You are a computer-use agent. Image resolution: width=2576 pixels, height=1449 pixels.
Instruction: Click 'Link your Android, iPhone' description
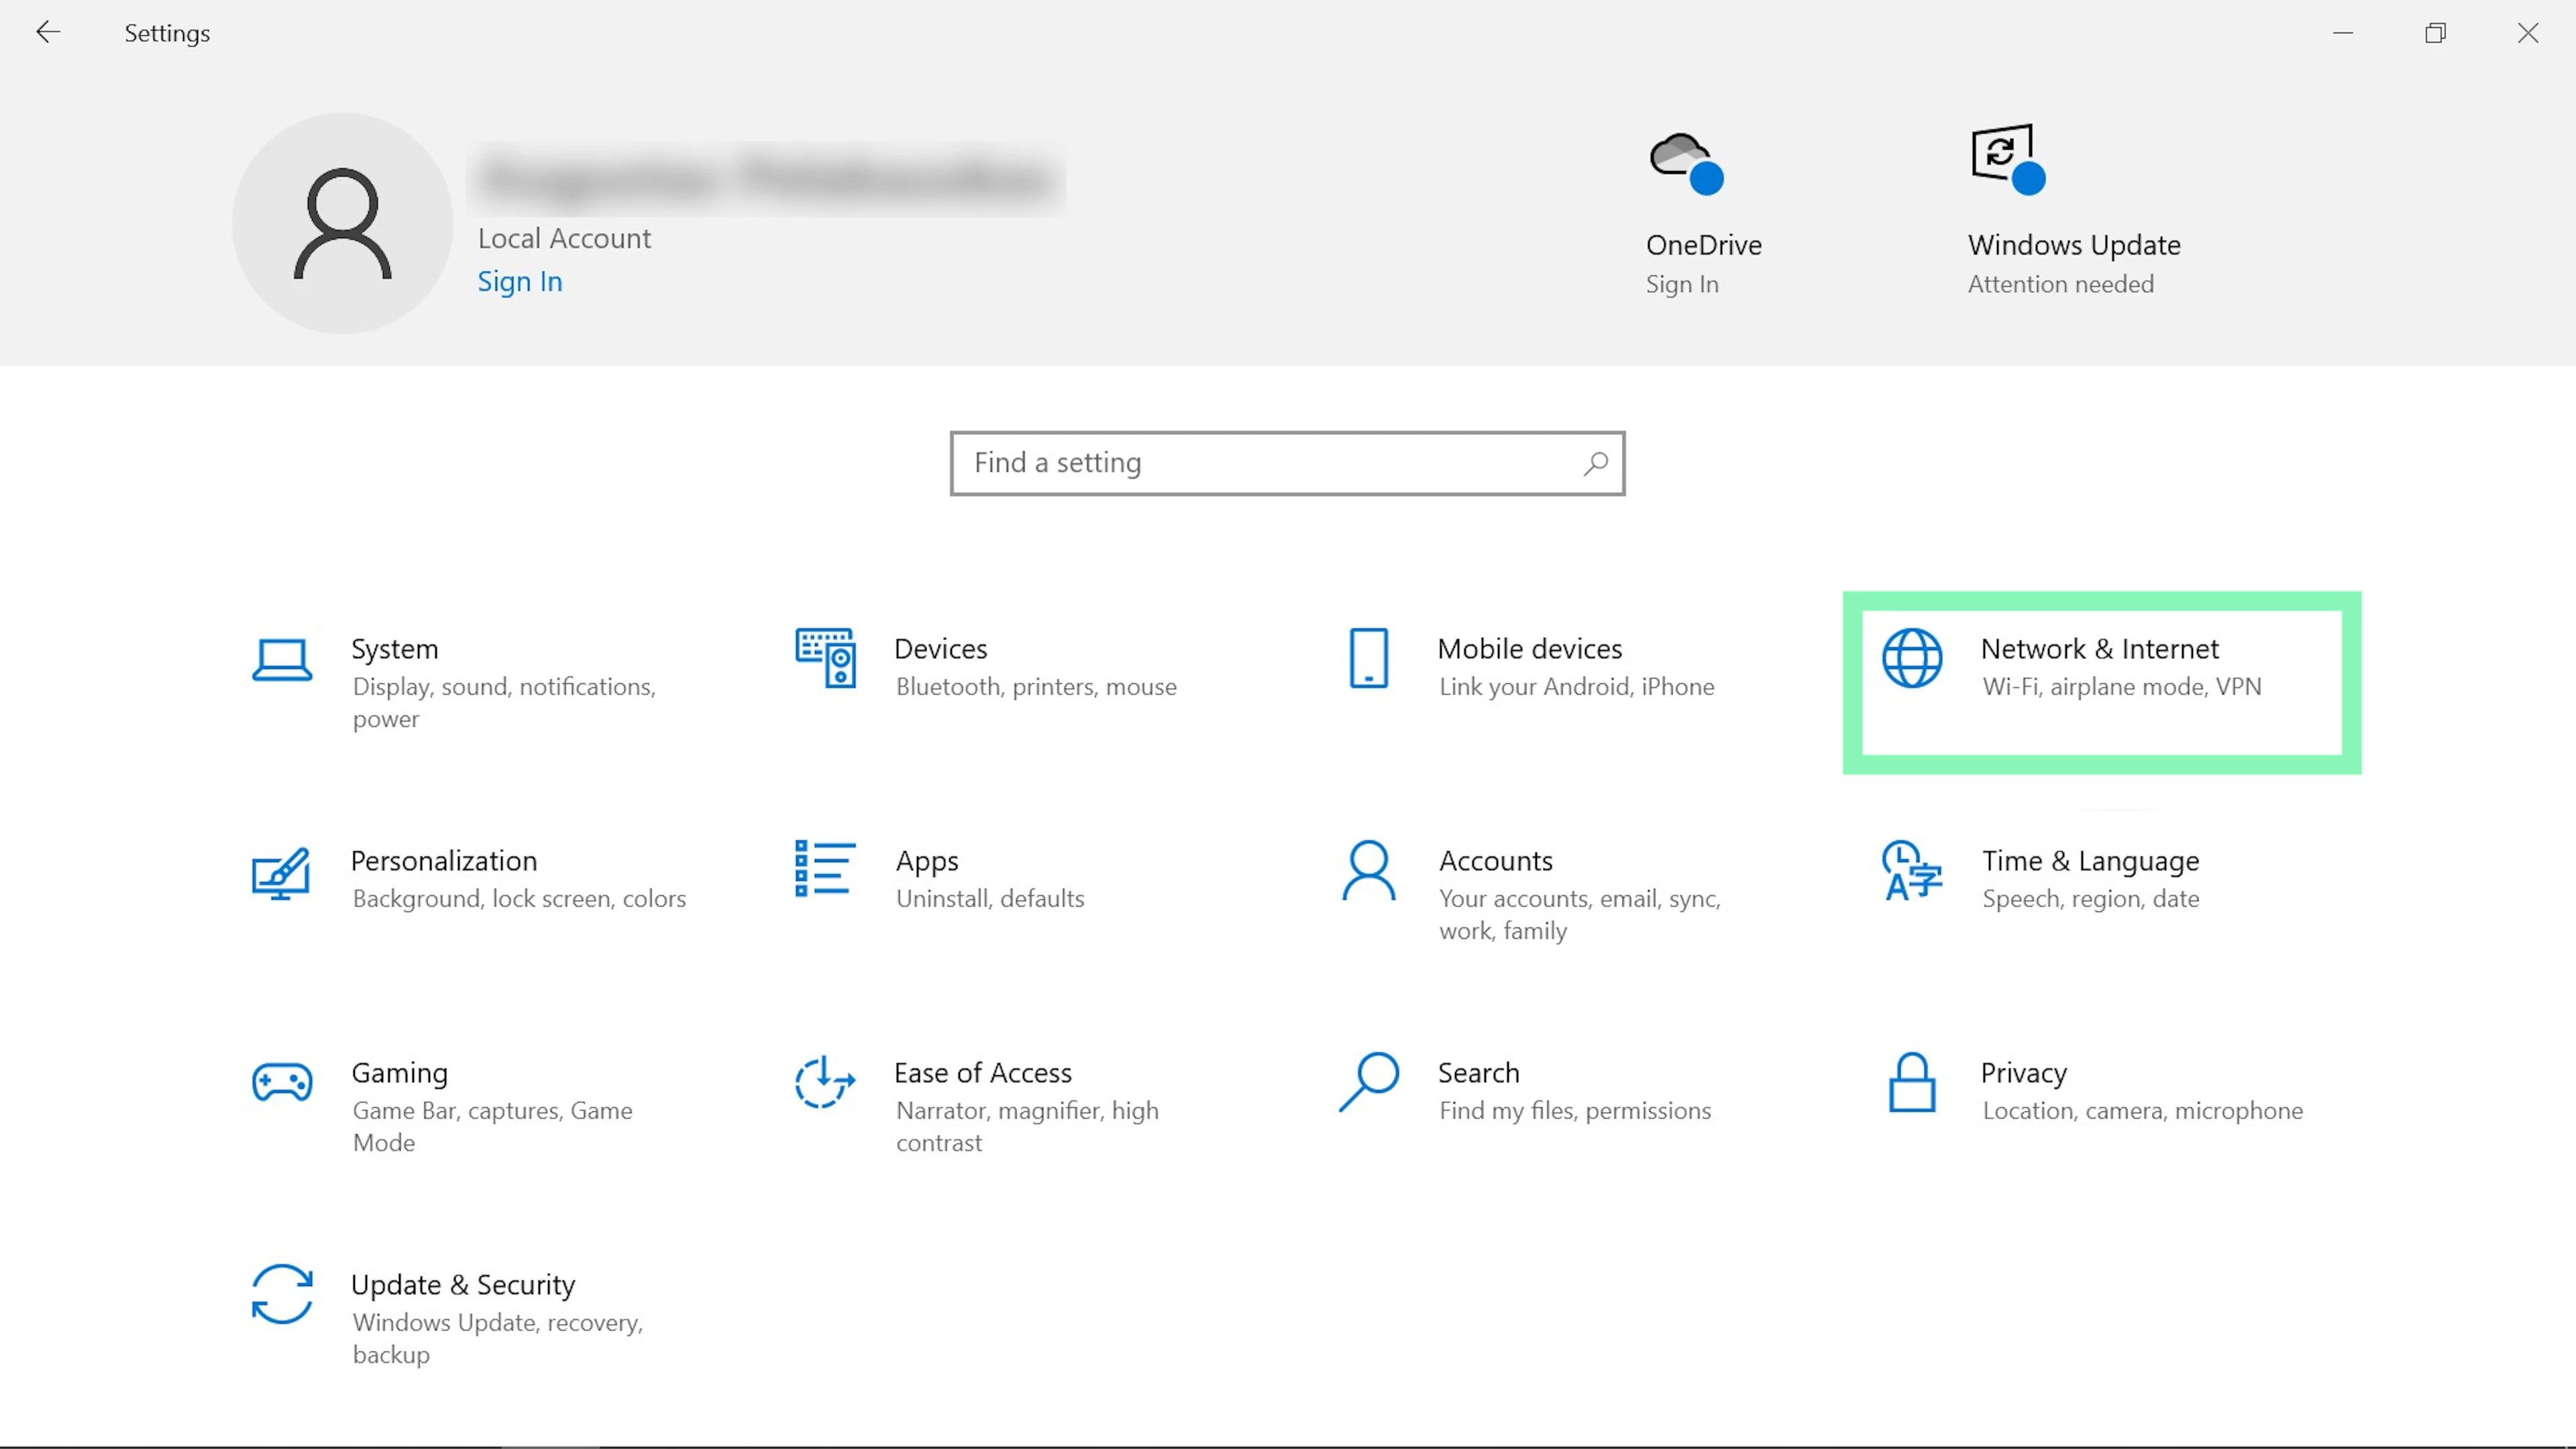click(x=1576, y=687)
